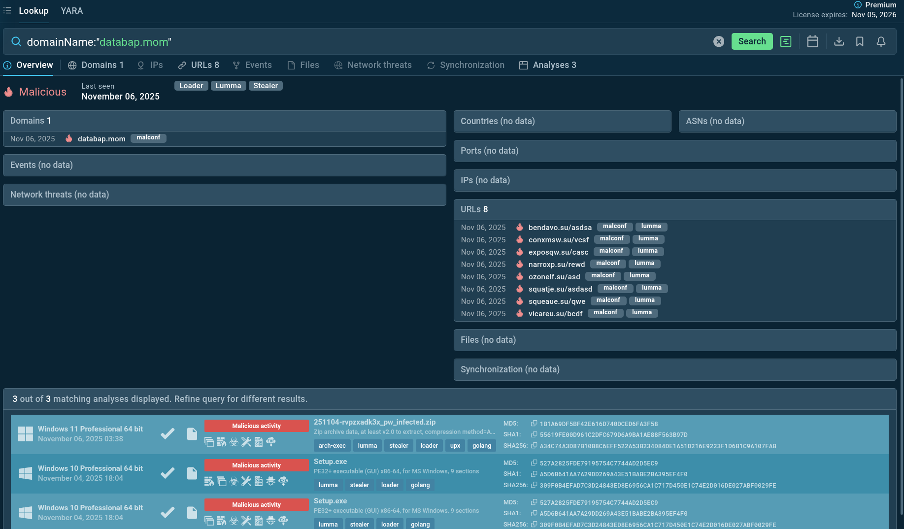Open the bendavo.su/asdsa URL entry
The image size is (904, 529).
[x=560, y=227]
